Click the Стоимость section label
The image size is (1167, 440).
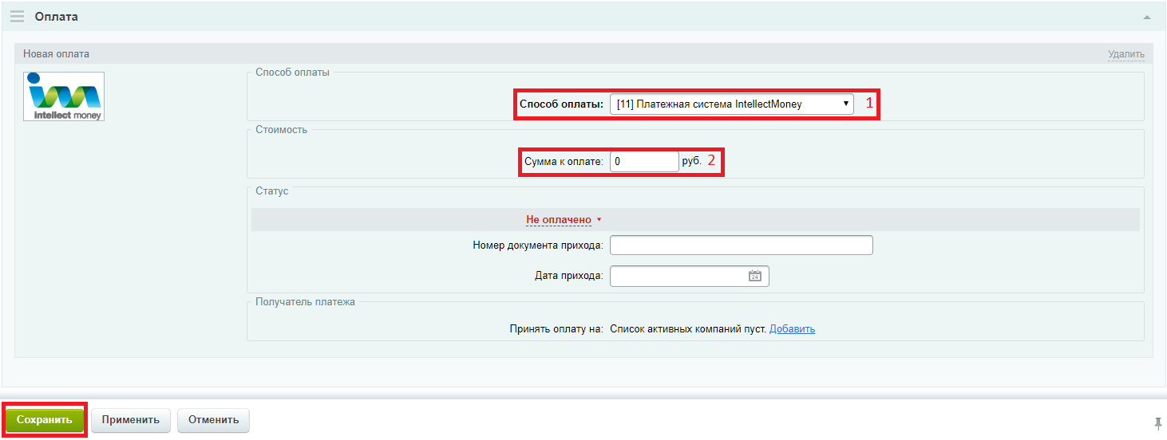click(x=281, y=129)
